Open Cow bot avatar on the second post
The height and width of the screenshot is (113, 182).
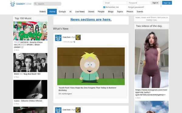click(x=58, y=110)
